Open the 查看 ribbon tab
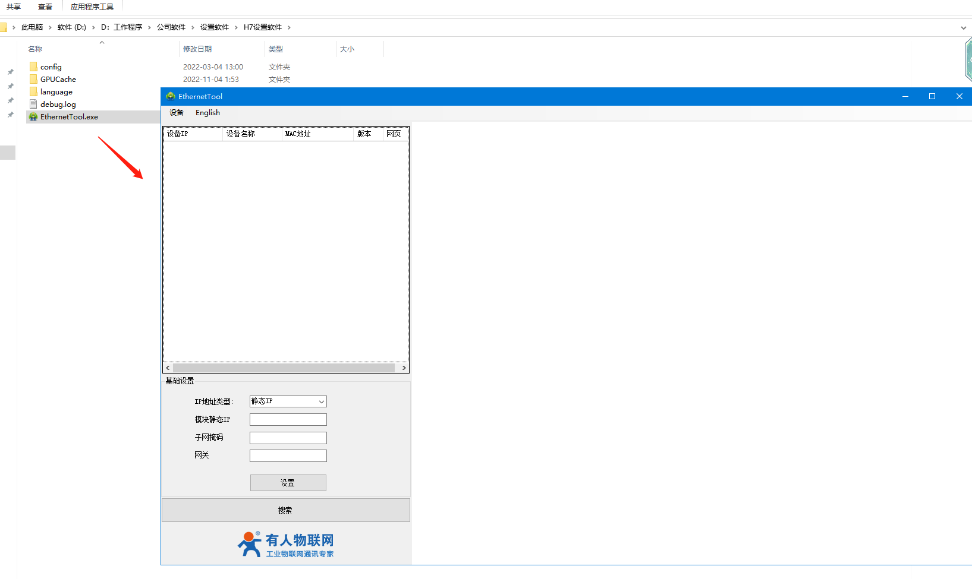This screenshot has width=972, height=579. pyautogui.click(x=45, y=7)
